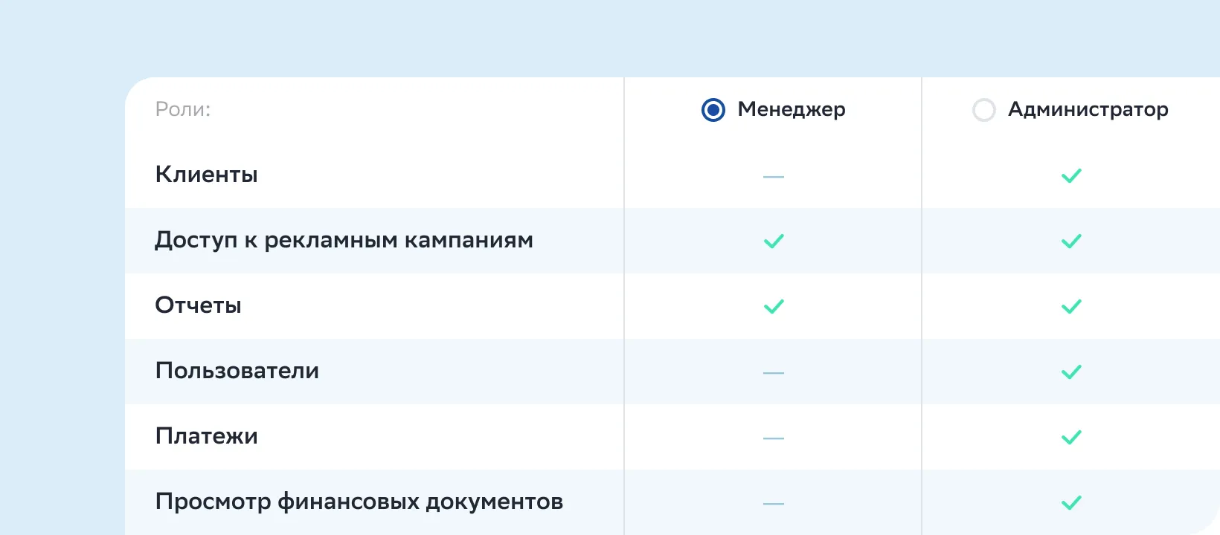Click Менеджер checkmark for Доступ к рекламным кампаниям
Screen dimensions: 1220x535
pyautogui.click(x=774, y=241)
